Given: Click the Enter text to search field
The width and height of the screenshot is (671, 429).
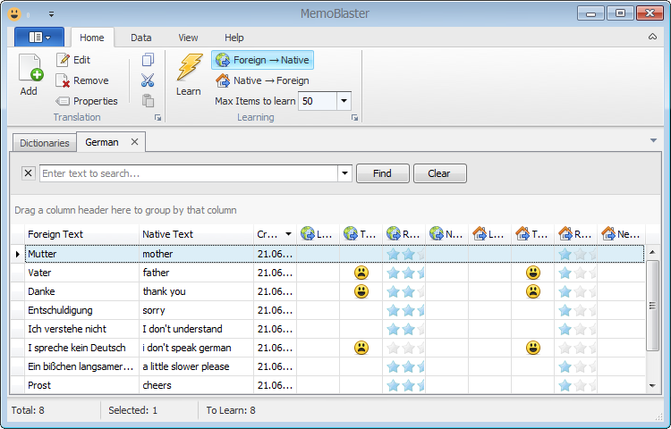Looking at the screenshot, I should pos(189,173).
